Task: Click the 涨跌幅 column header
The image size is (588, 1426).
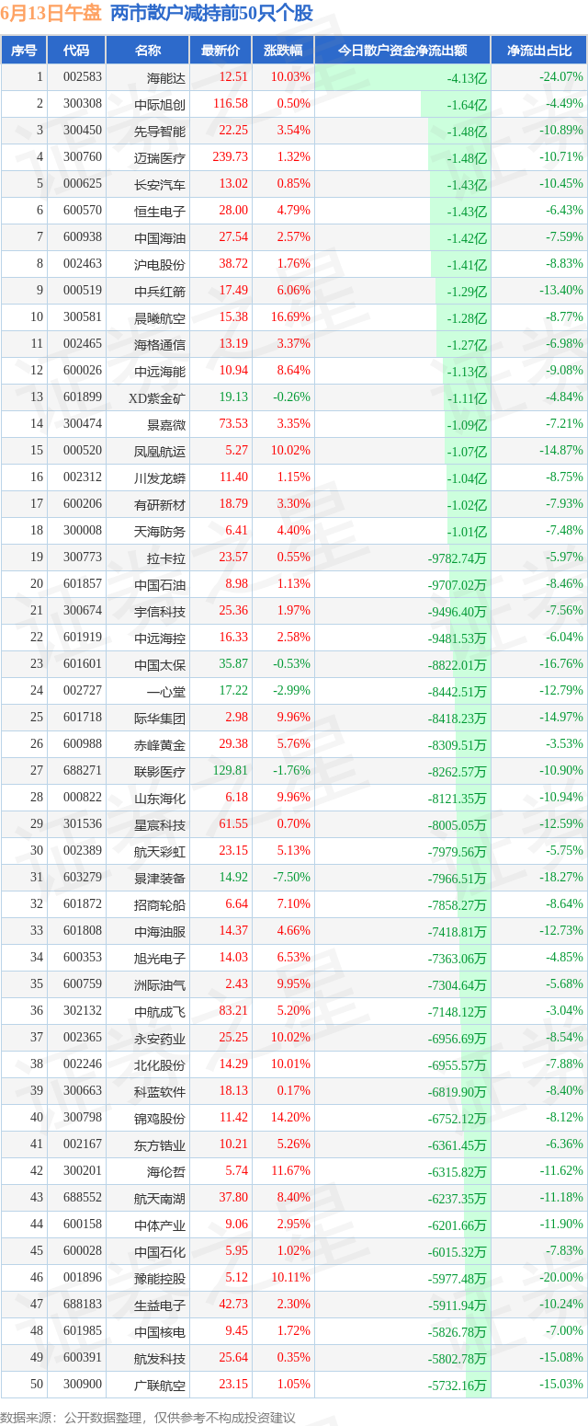Action: pyautogui.click(x=283, y=51)
